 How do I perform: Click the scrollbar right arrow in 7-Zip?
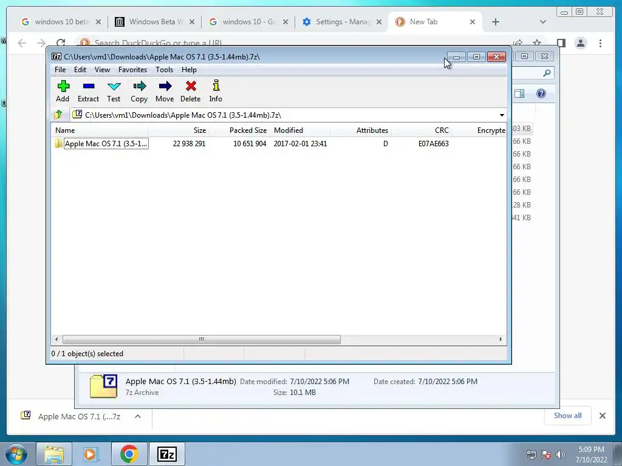501,339
